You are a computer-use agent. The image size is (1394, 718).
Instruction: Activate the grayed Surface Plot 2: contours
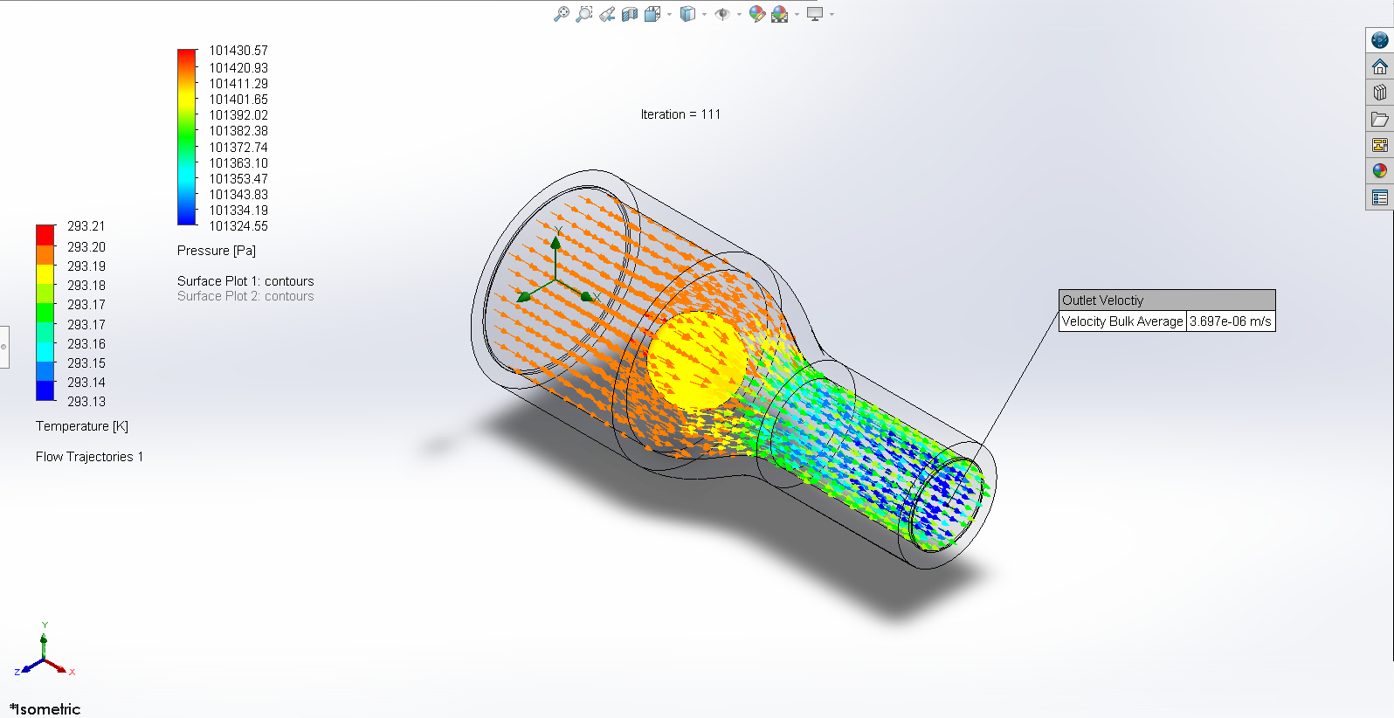coord(245,297)
